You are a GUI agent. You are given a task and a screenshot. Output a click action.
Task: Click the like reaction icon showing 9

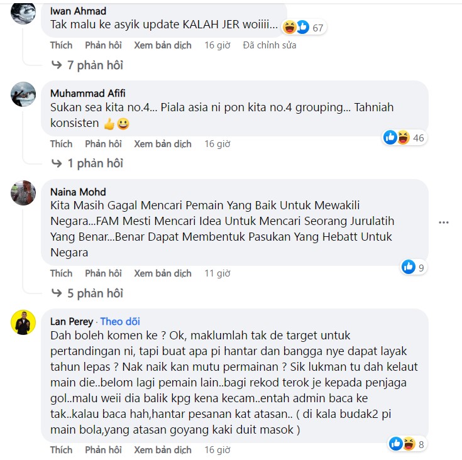(414, 267)
